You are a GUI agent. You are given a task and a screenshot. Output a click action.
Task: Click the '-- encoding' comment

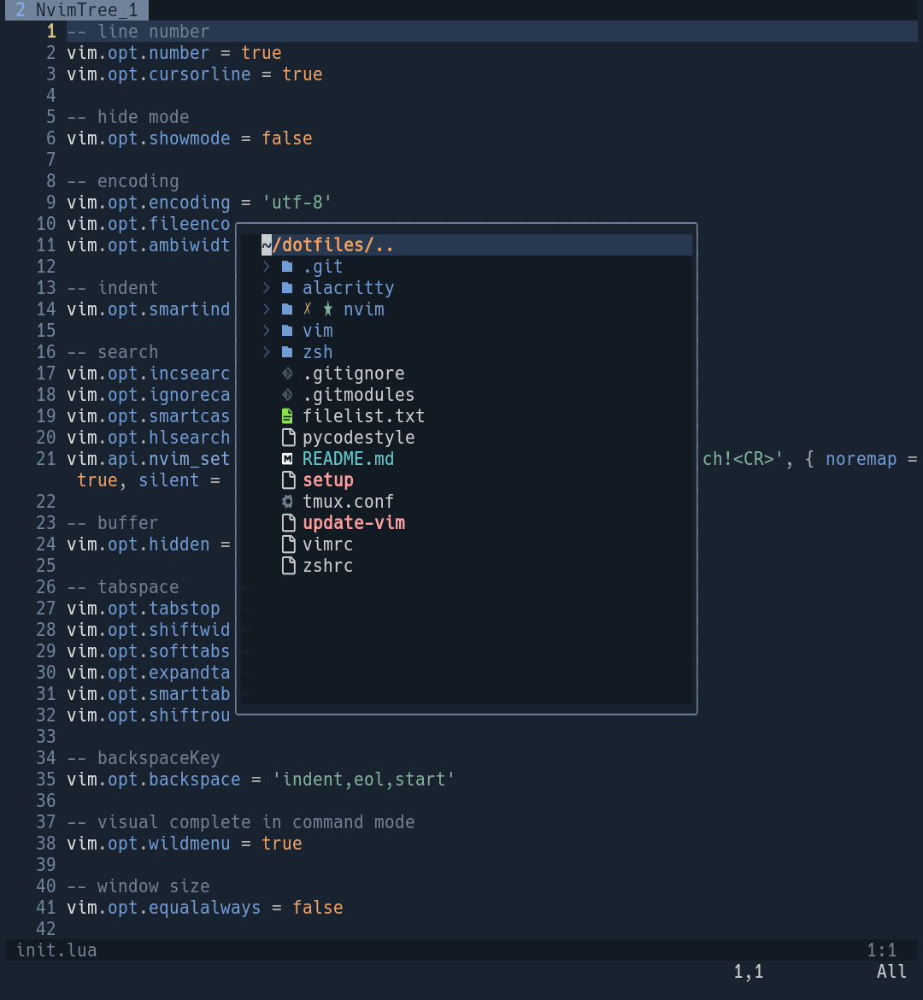pyautogui.click(x=123, y=181)
